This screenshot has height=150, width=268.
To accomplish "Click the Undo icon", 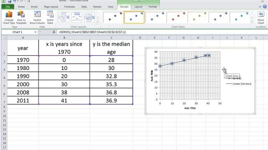I will click(15, 1).
